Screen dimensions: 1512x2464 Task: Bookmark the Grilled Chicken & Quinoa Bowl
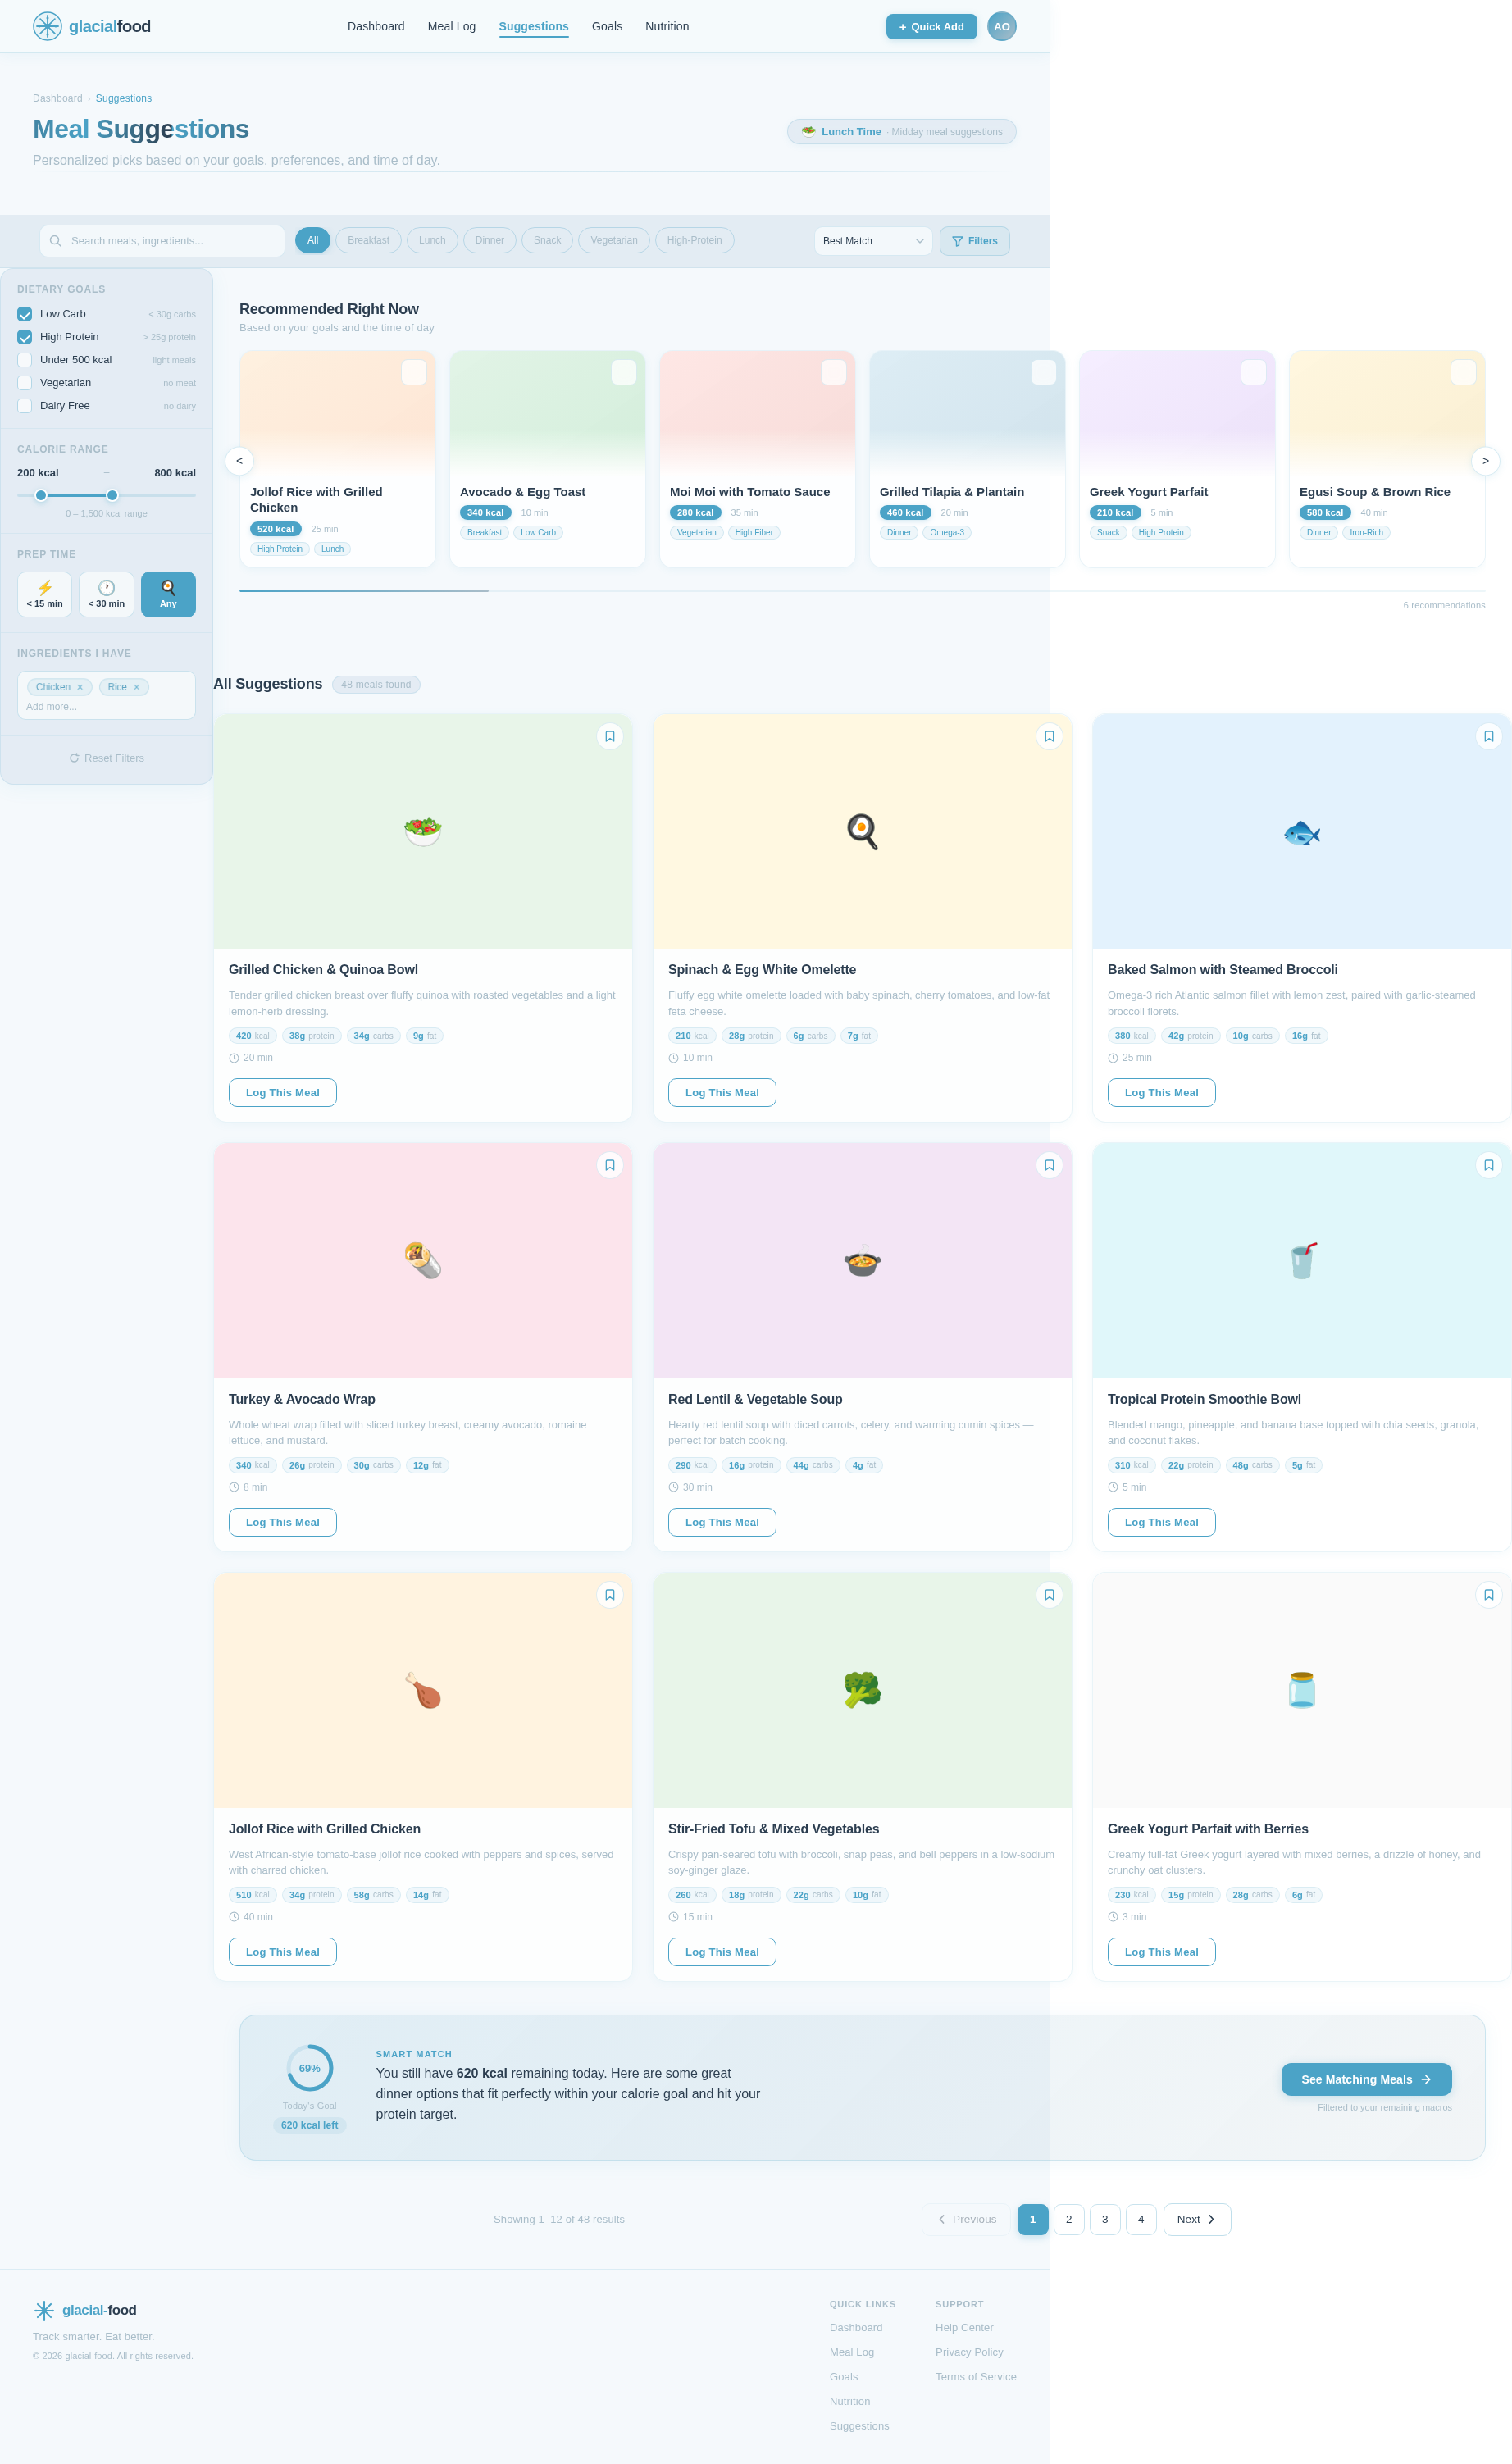click(x=610, y=736)
